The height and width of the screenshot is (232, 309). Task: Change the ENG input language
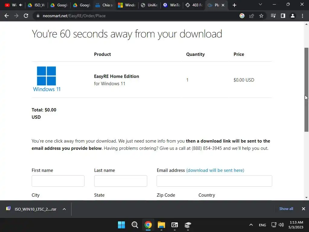(262, 225)
